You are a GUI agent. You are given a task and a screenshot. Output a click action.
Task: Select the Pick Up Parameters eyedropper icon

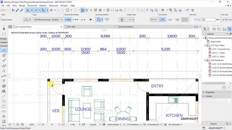pos(17,10)
